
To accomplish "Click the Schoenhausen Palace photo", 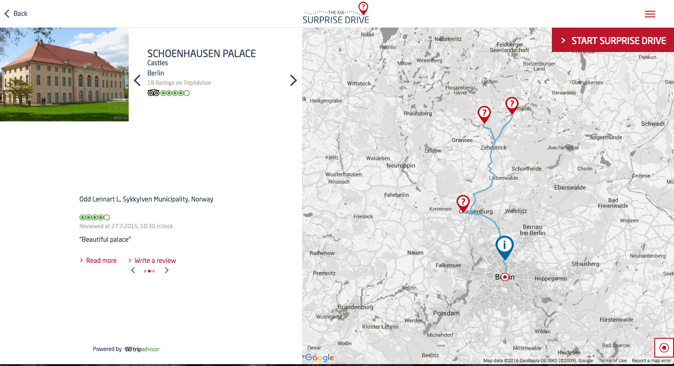I will point(64,75).
